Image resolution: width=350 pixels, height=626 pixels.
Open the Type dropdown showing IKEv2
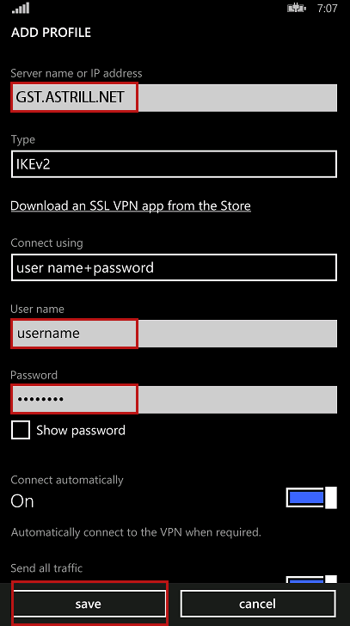coord(174,164)
